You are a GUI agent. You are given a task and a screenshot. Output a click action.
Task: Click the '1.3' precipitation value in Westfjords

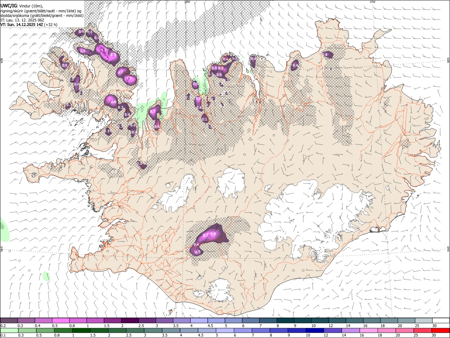point(103,50)
